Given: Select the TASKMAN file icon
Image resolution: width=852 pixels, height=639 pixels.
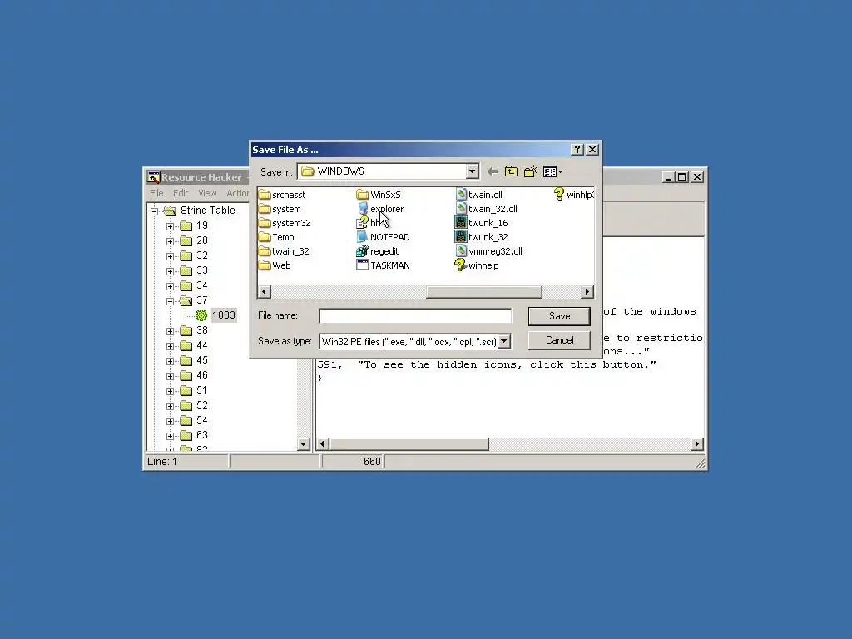Looking at the screenshot, I should [363, 265].
